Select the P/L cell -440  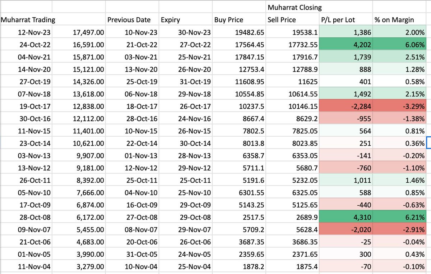(346, 204)
